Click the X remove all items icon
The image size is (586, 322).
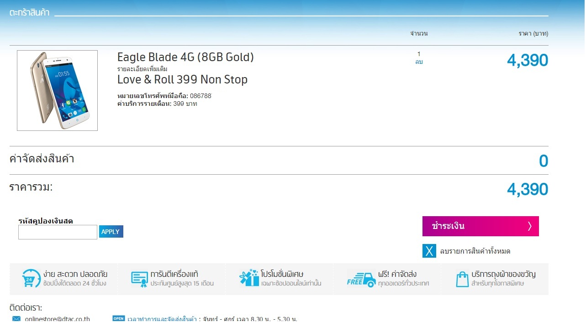click(429, 251)
